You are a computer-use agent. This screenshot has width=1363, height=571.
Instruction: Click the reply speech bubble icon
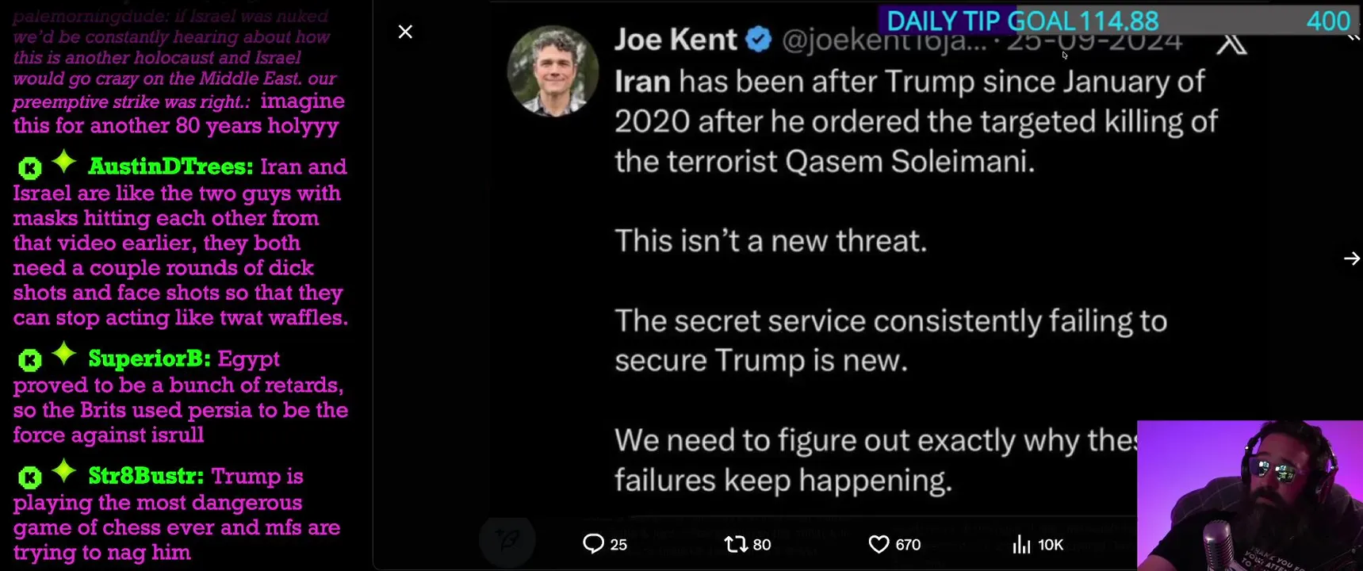593,544
